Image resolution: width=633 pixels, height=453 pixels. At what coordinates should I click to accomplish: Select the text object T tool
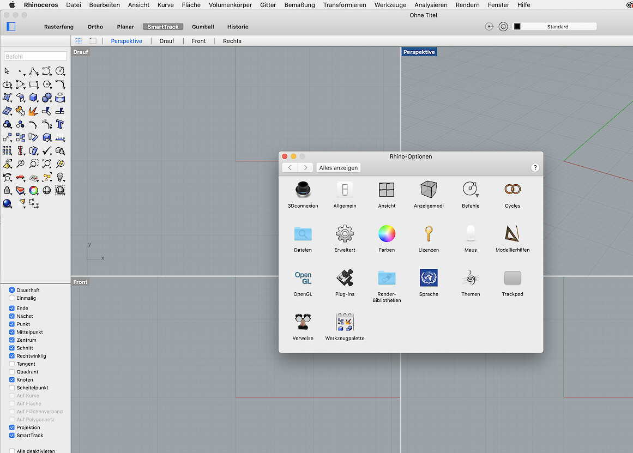coord(60,124)
